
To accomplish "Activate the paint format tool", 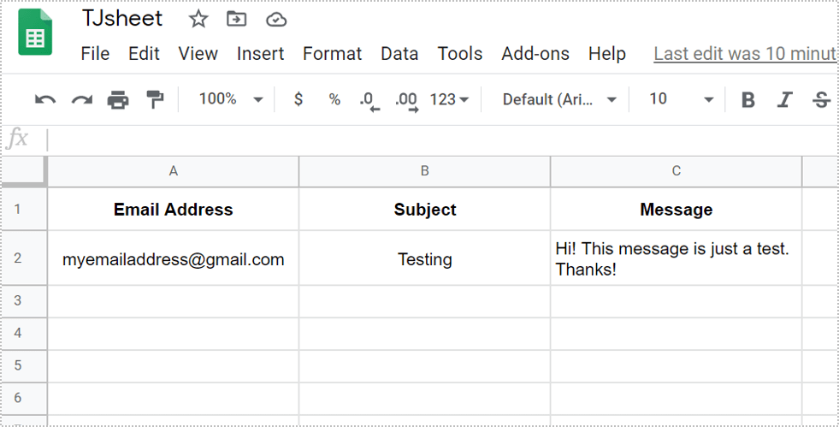I will coord(155,100).
